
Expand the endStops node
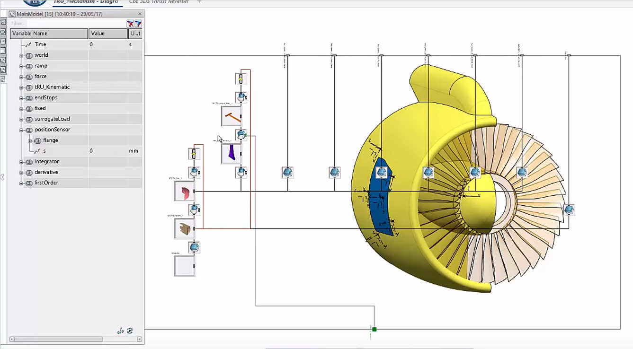tap(21, 98)
